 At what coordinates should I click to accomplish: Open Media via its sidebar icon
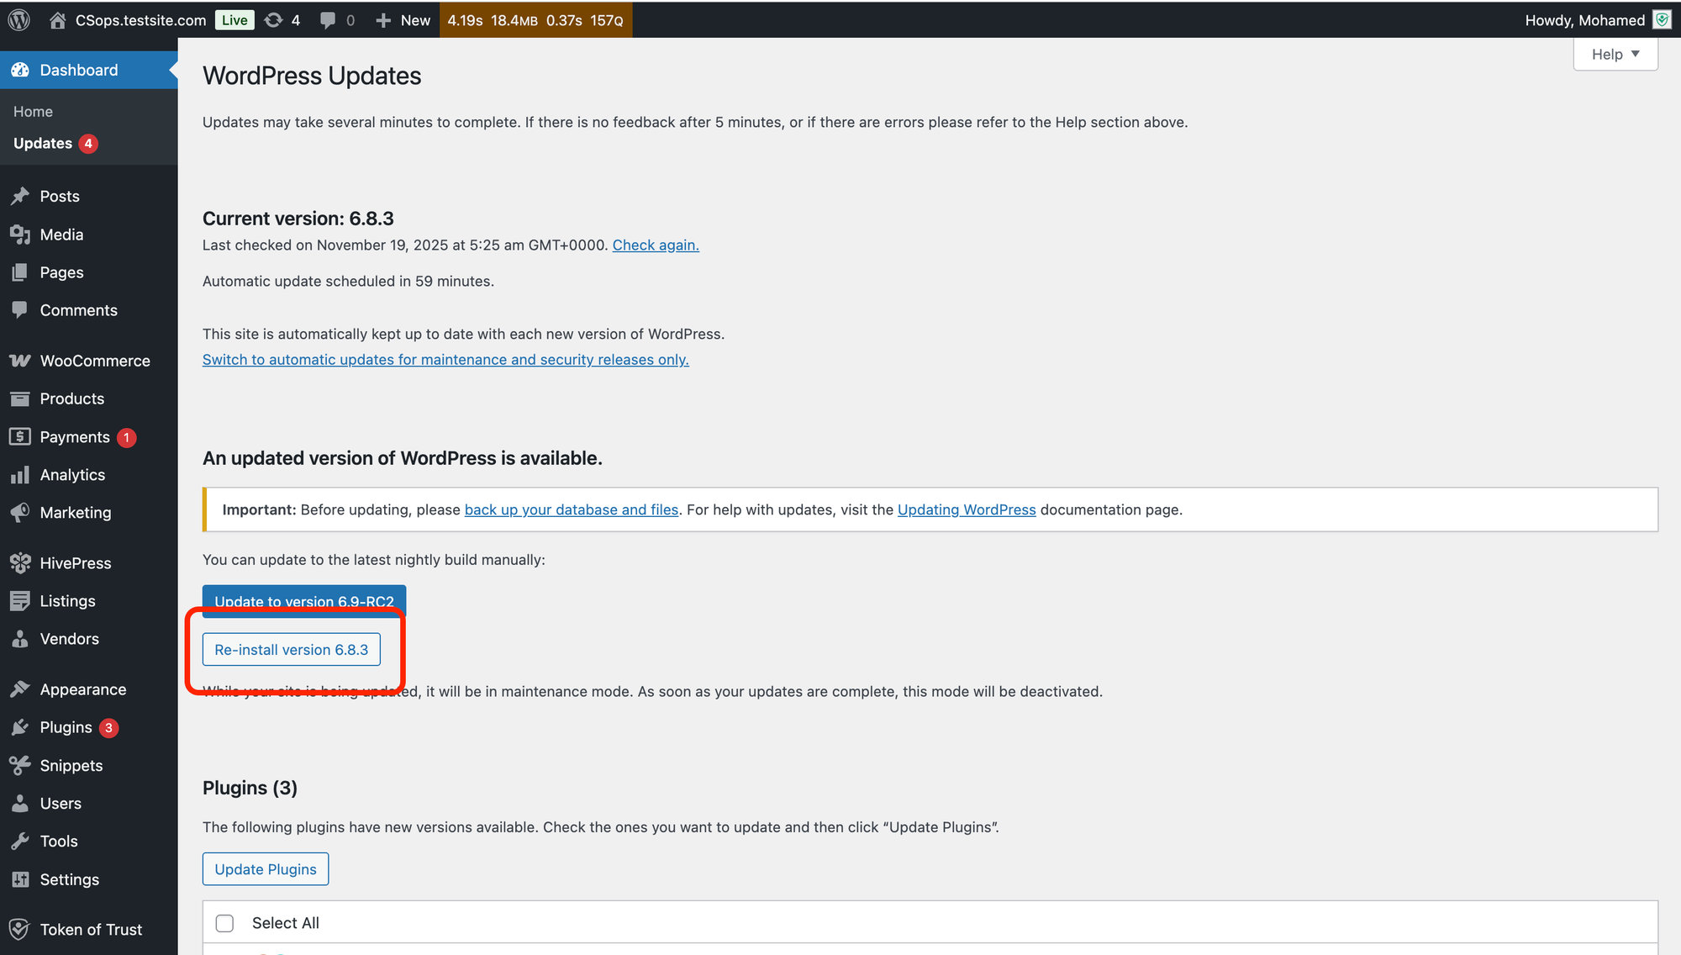(x=20, y=235)
